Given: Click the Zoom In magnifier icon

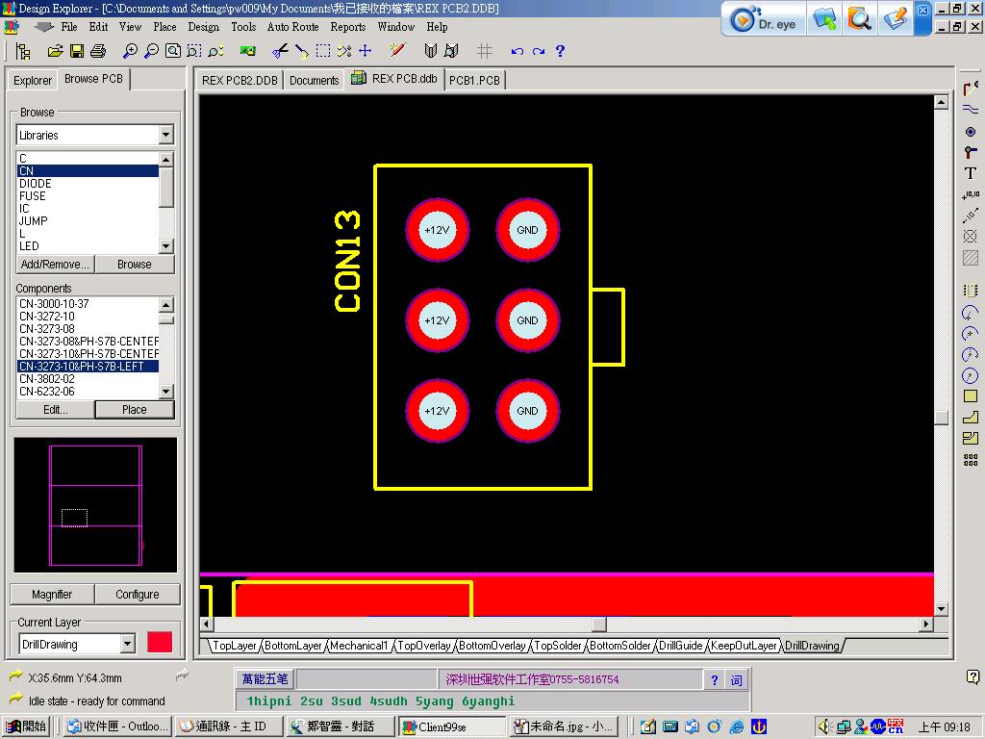Looking at the screenshot, I should [131, 51].
